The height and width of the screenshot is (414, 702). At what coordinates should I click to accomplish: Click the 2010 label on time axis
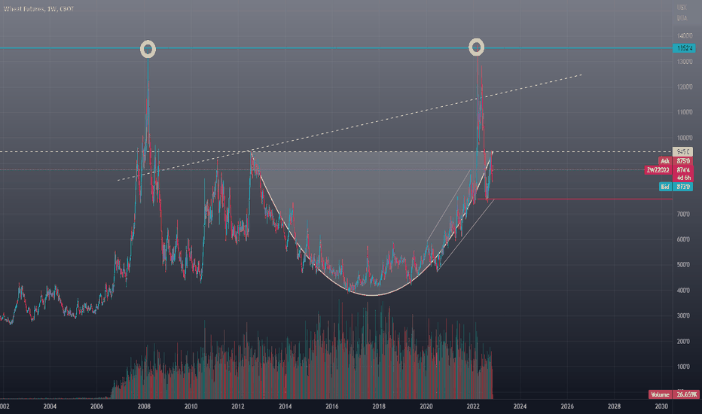click(191, 406)
